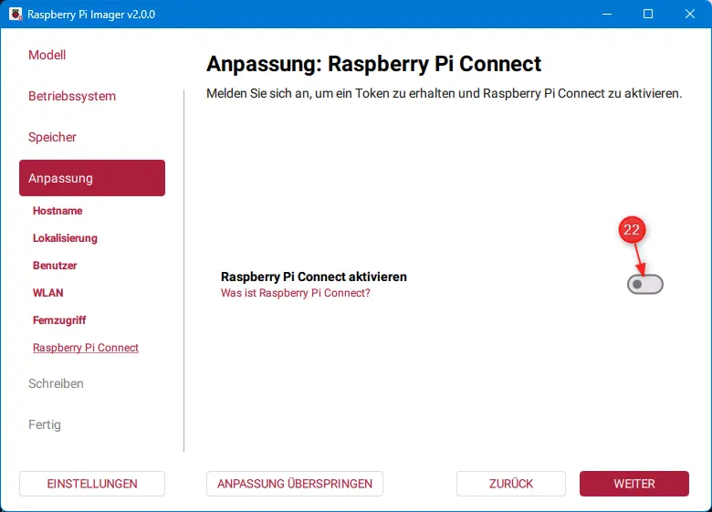This screenshot has height=512, width=712.
Task: Click the Schreiben step
Action: pos(56,383)
